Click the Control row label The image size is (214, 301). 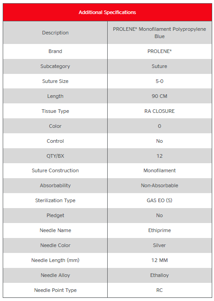(55, 141)
